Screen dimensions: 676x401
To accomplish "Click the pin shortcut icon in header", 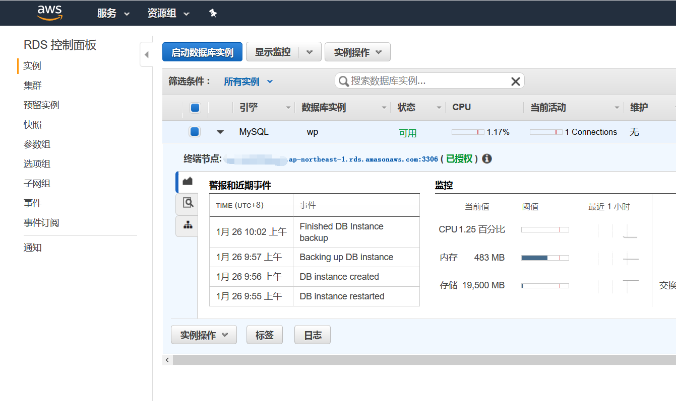I will point(213,14).
